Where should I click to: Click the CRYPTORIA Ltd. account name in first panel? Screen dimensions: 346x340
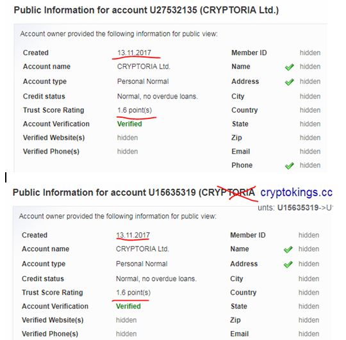pyautogui.click(x=144, y=67)
